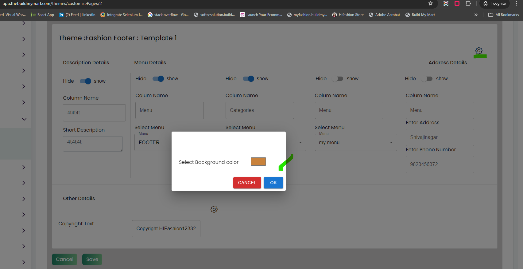Click the Categories column name field
This screenshot has width=523, height=269.
click(260, 110)
